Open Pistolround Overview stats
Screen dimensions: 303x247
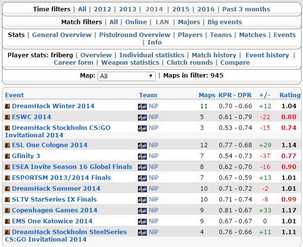[x=135, y=35]
